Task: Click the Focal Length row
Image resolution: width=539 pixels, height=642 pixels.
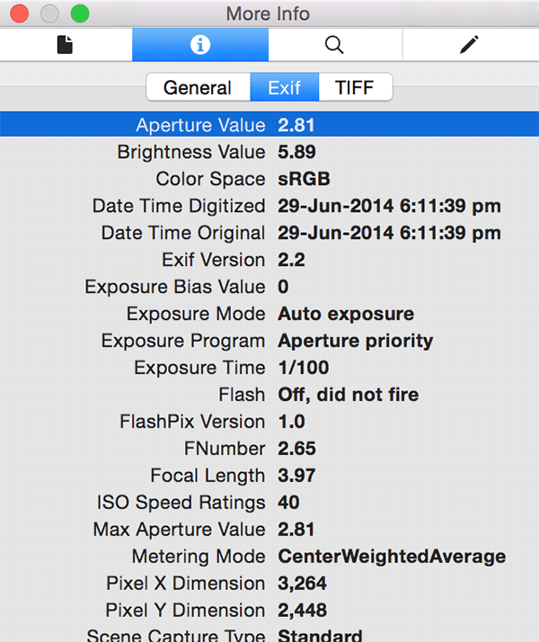Action: coord(269,476)
